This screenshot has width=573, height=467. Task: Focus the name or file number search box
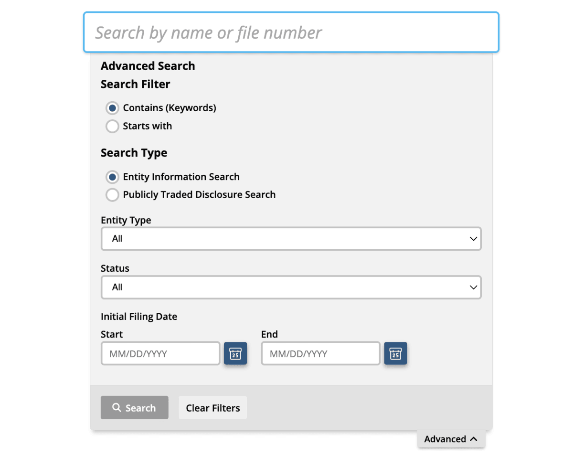pyautogui.click(x=291, y=32)
